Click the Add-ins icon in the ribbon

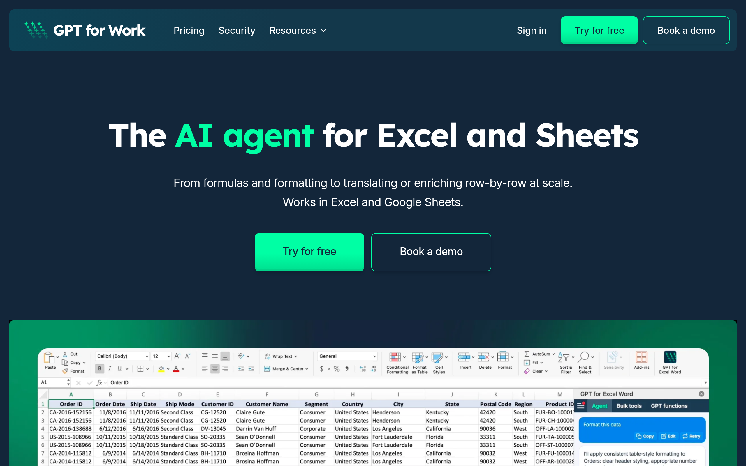click(641, 357)
